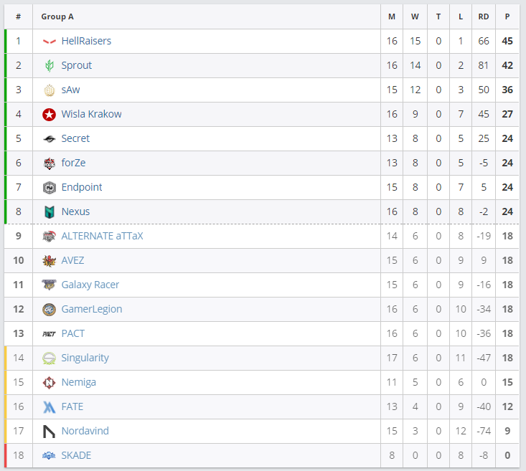This screenshot has width=526, height=471.
Task: Click the Sprout team logo icon
Action: pyautogui.click(x=49, y=66)
